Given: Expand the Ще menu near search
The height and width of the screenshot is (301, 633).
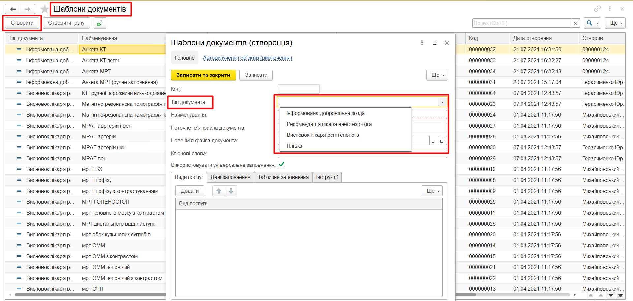Looking at the screenshot, I should coord(616,23).
